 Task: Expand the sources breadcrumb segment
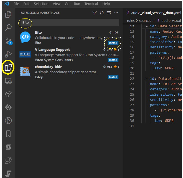[145, 21]
